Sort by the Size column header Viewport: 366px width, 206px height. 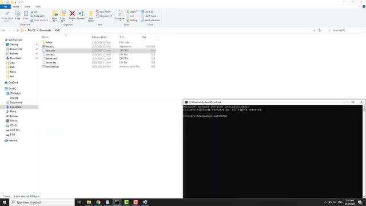[144, 37]
